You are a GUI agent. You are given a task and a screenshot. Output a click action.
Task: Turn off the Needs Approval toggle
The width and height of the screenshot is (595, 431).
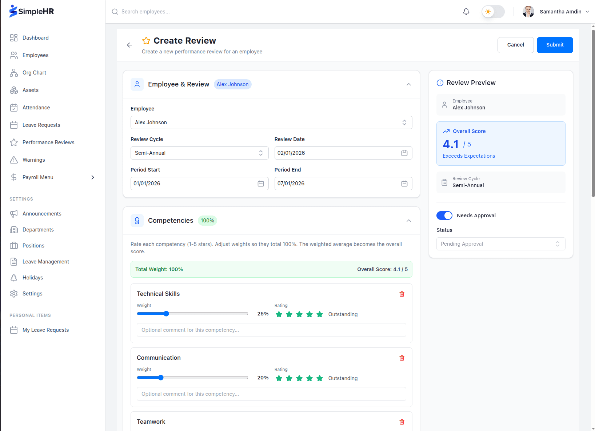(x=444, y=215)
